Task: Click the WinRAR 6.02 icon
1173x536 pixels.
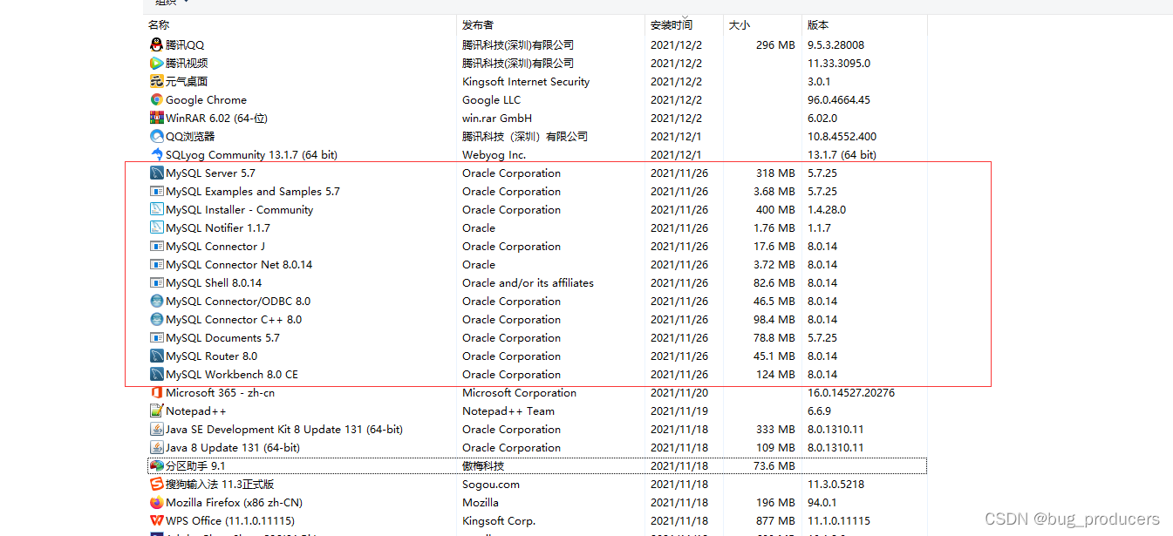Action: pyautogui.click(x=156, y=118)
